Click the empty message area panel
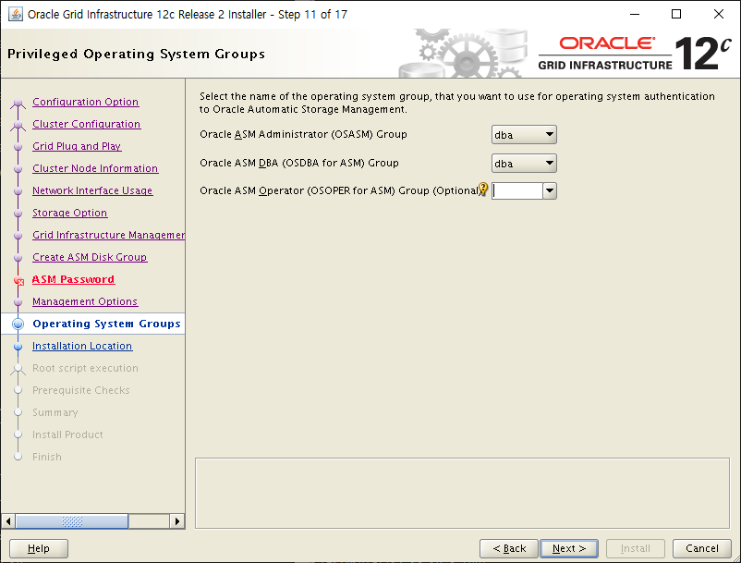The width and height of the screenshot is (741, 563). click(x=462, y=493)
